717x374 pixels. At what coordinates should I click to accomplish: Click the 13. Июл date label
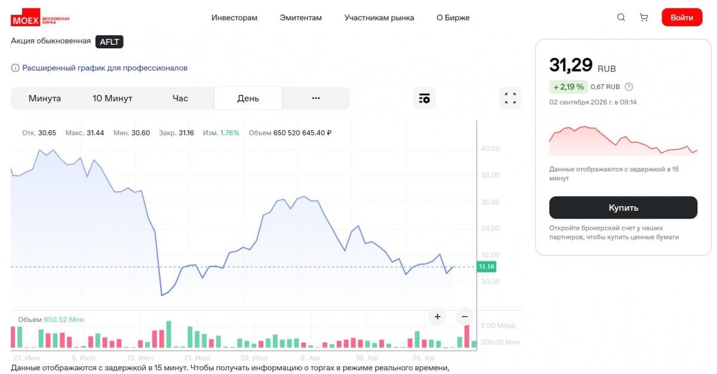coord(141,358)
